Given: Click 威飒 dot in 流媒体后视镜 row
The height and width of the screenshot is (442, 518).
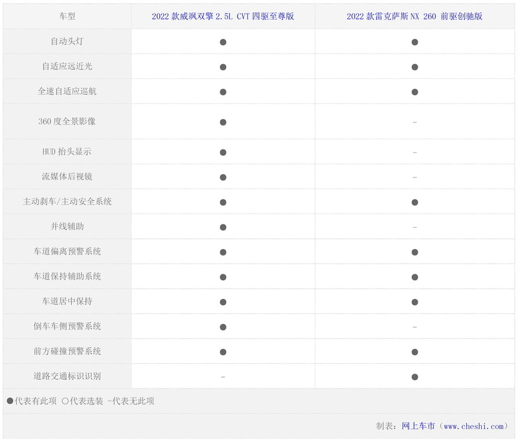Looking at the screenshot, I should pyautogui.click(x=223, y=177).
